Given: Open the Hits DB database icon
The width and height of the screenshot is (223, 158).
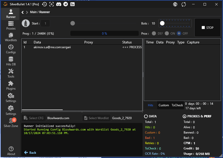Looking at the screenshot, I should 11,61.
